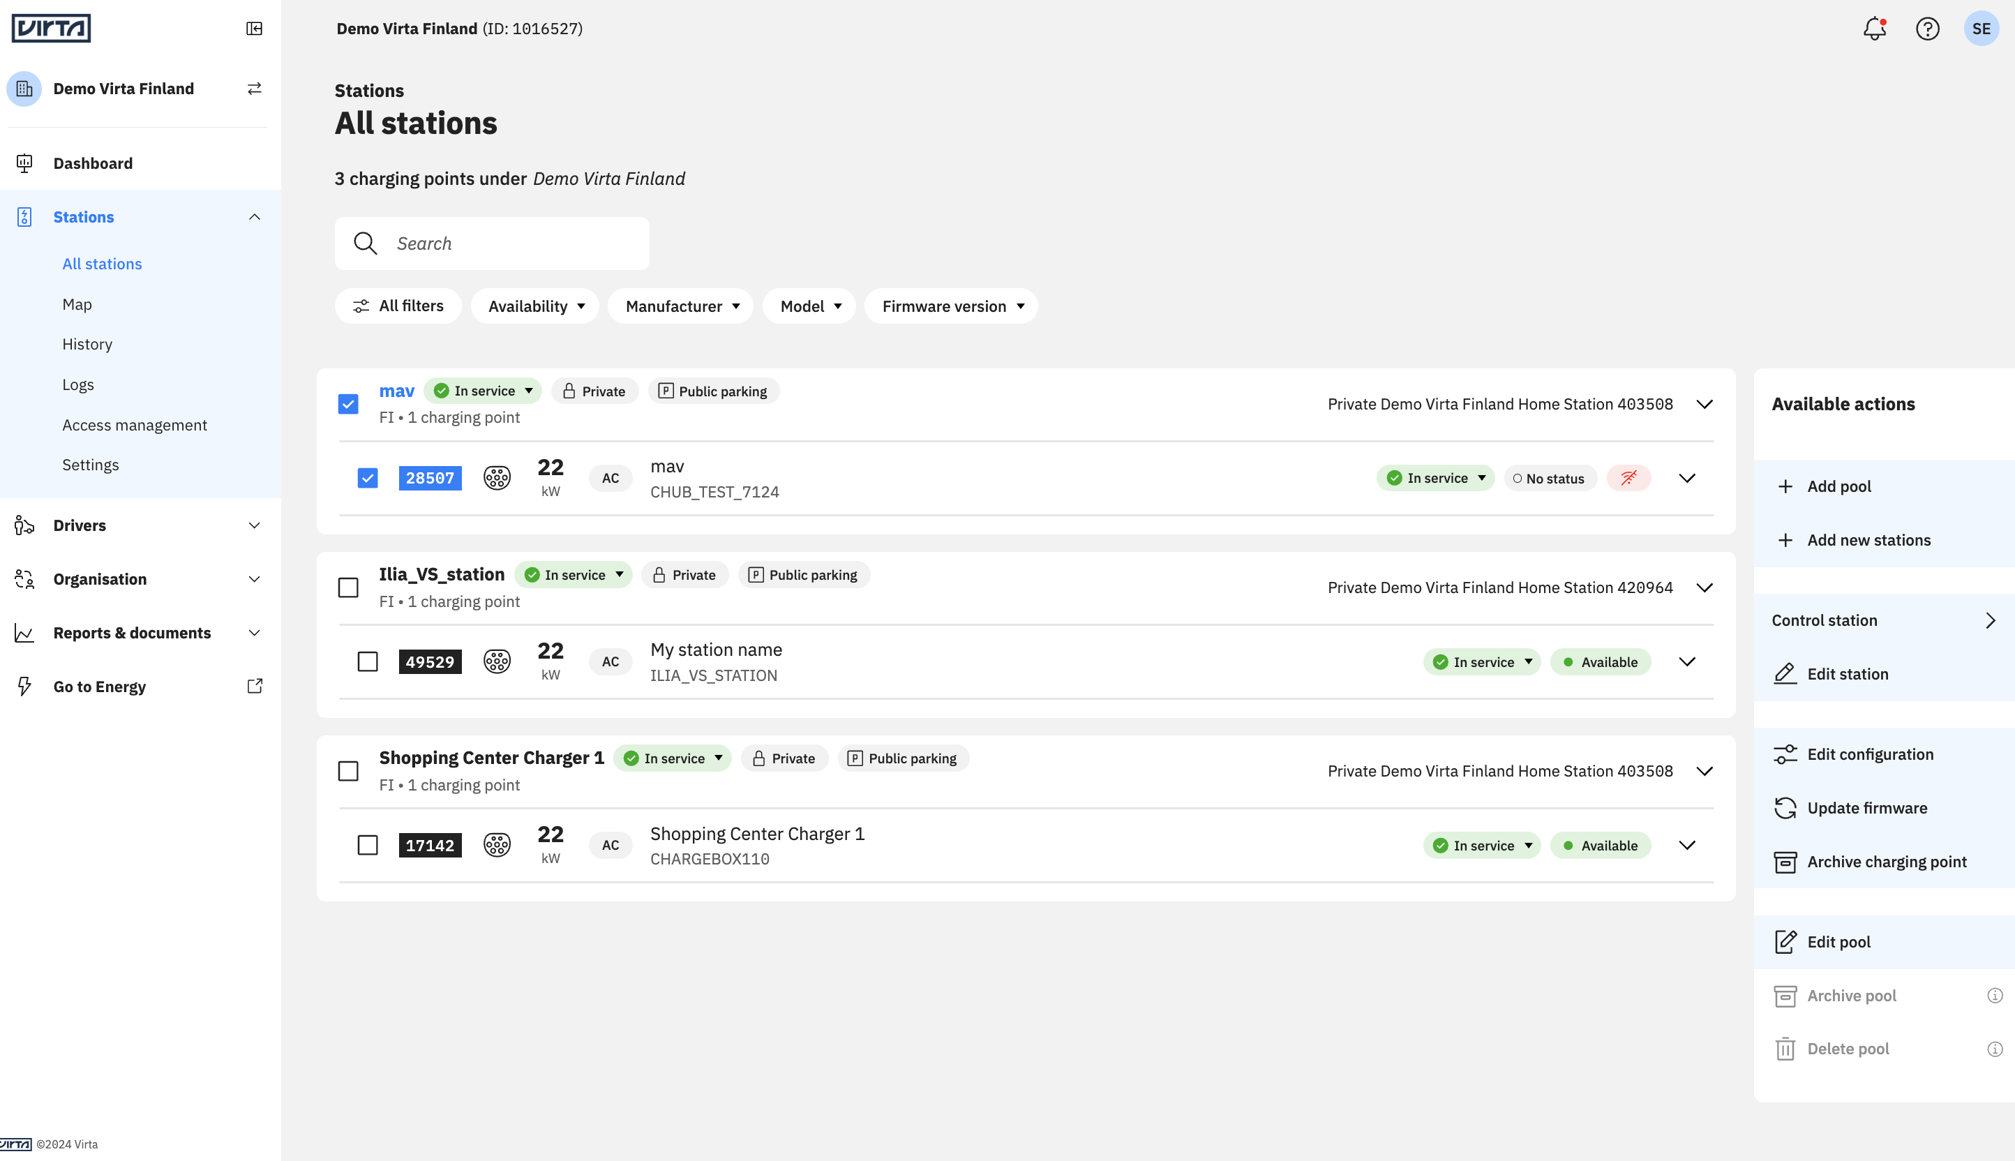
Task: Open the Logs page in sidebar
Action: tap(78, 385)
